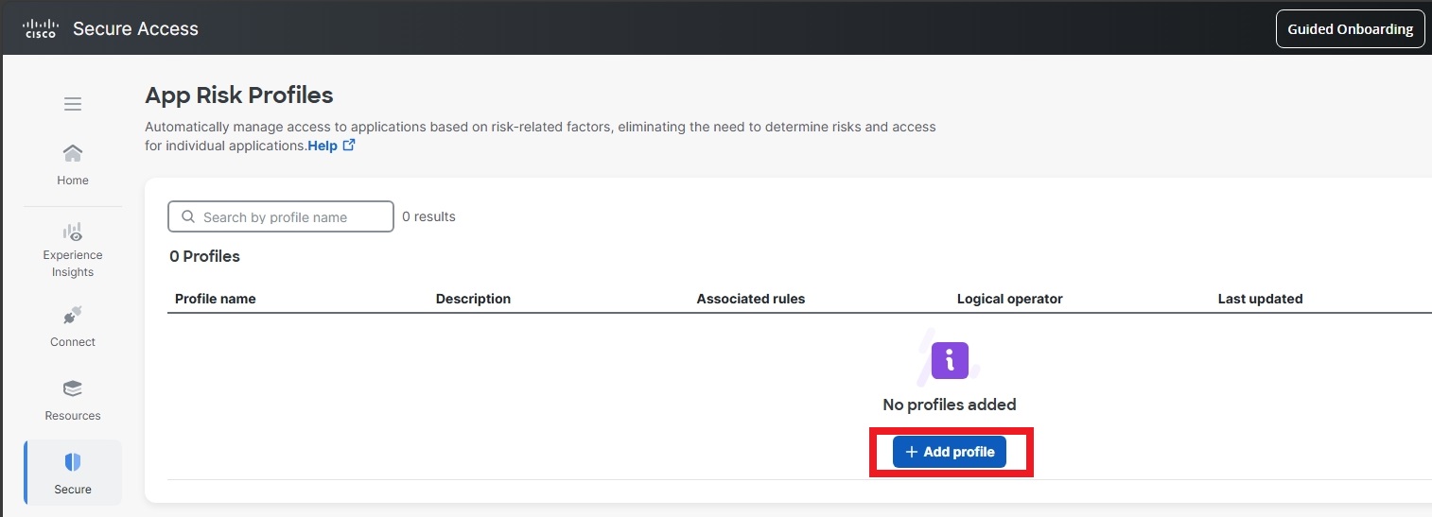This screenshot has width=1432, height=517.
Task: Sort by the Profile name column header
Action: [x=216, y=299]
